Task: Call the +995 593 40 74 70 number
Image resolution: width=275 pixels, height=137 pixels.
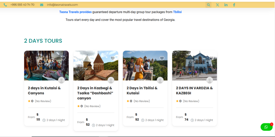Action: click(x=22, y=5)
